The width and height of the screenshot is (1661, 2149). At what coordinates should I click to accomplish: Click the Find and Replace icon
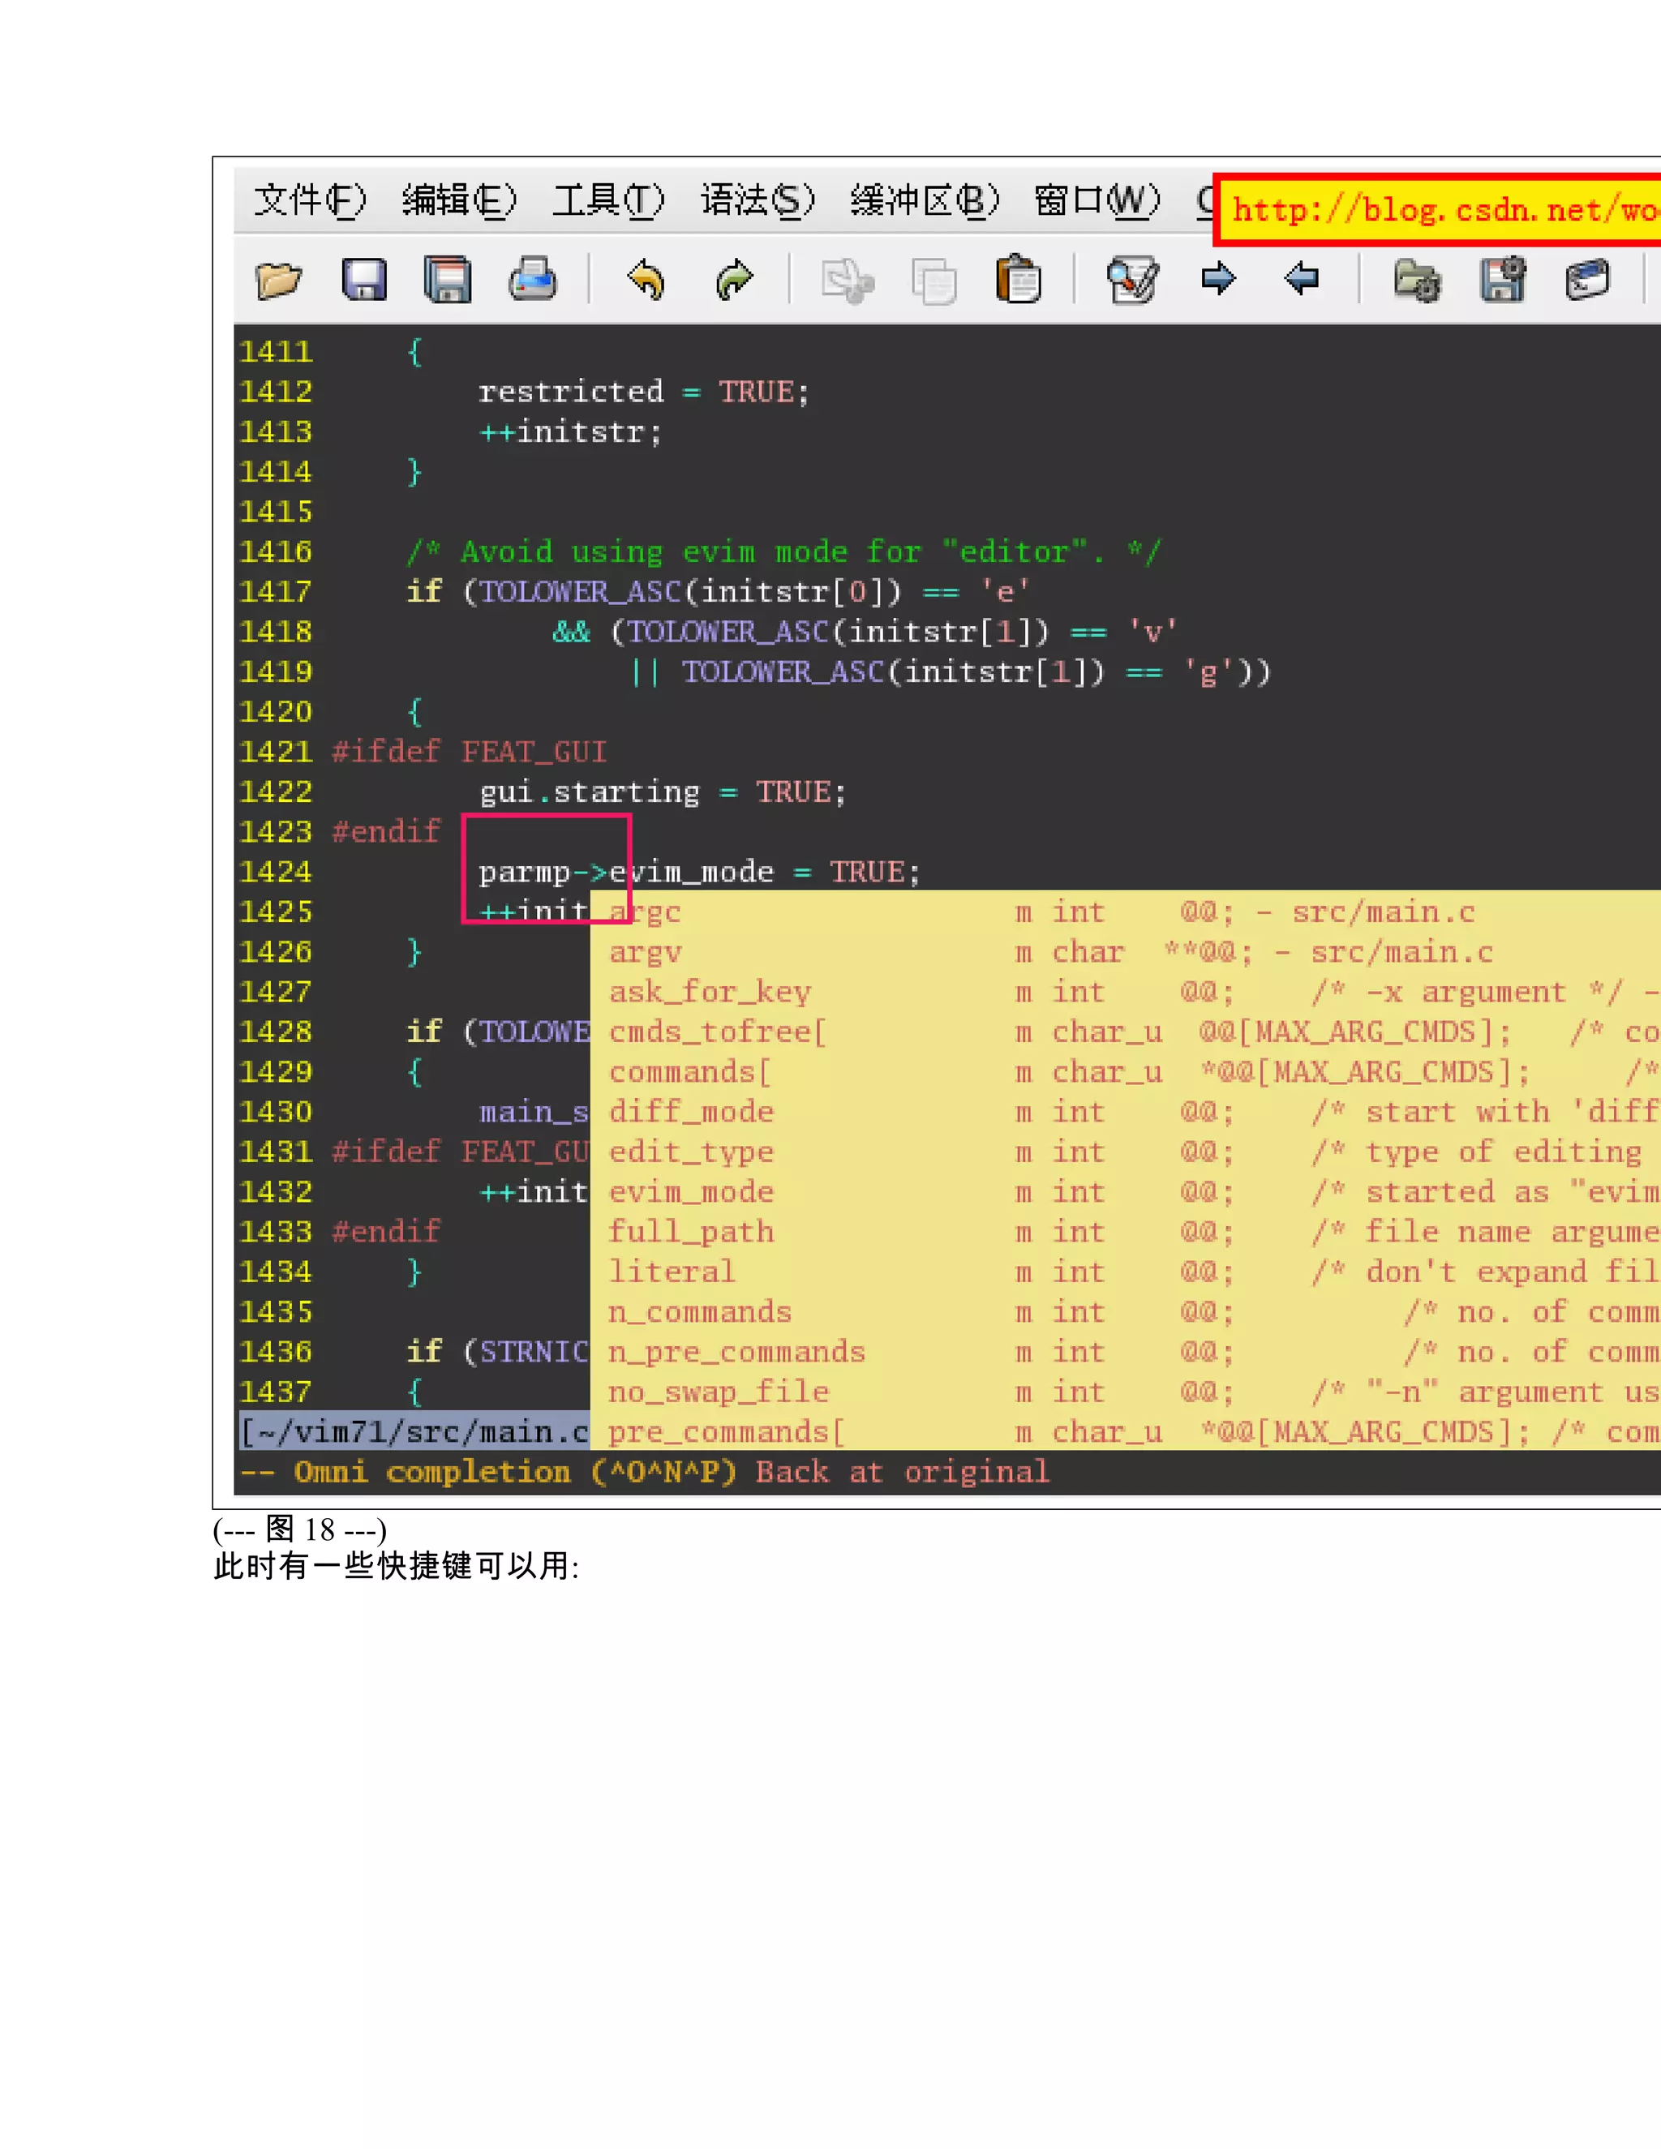1132,281
